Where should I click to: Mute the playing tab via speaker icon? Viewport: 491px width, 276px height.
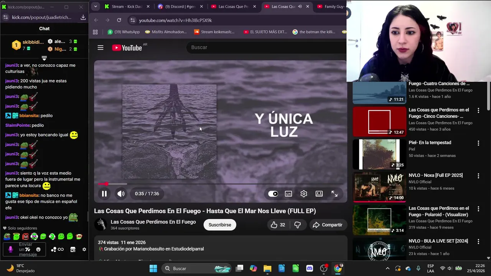pyautogui.click(x=300, y=7)
